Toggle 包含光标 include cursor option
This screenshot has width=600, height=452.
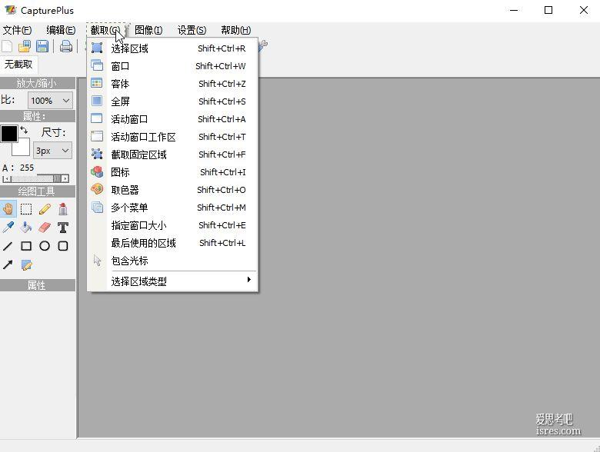tap(172, 261)
